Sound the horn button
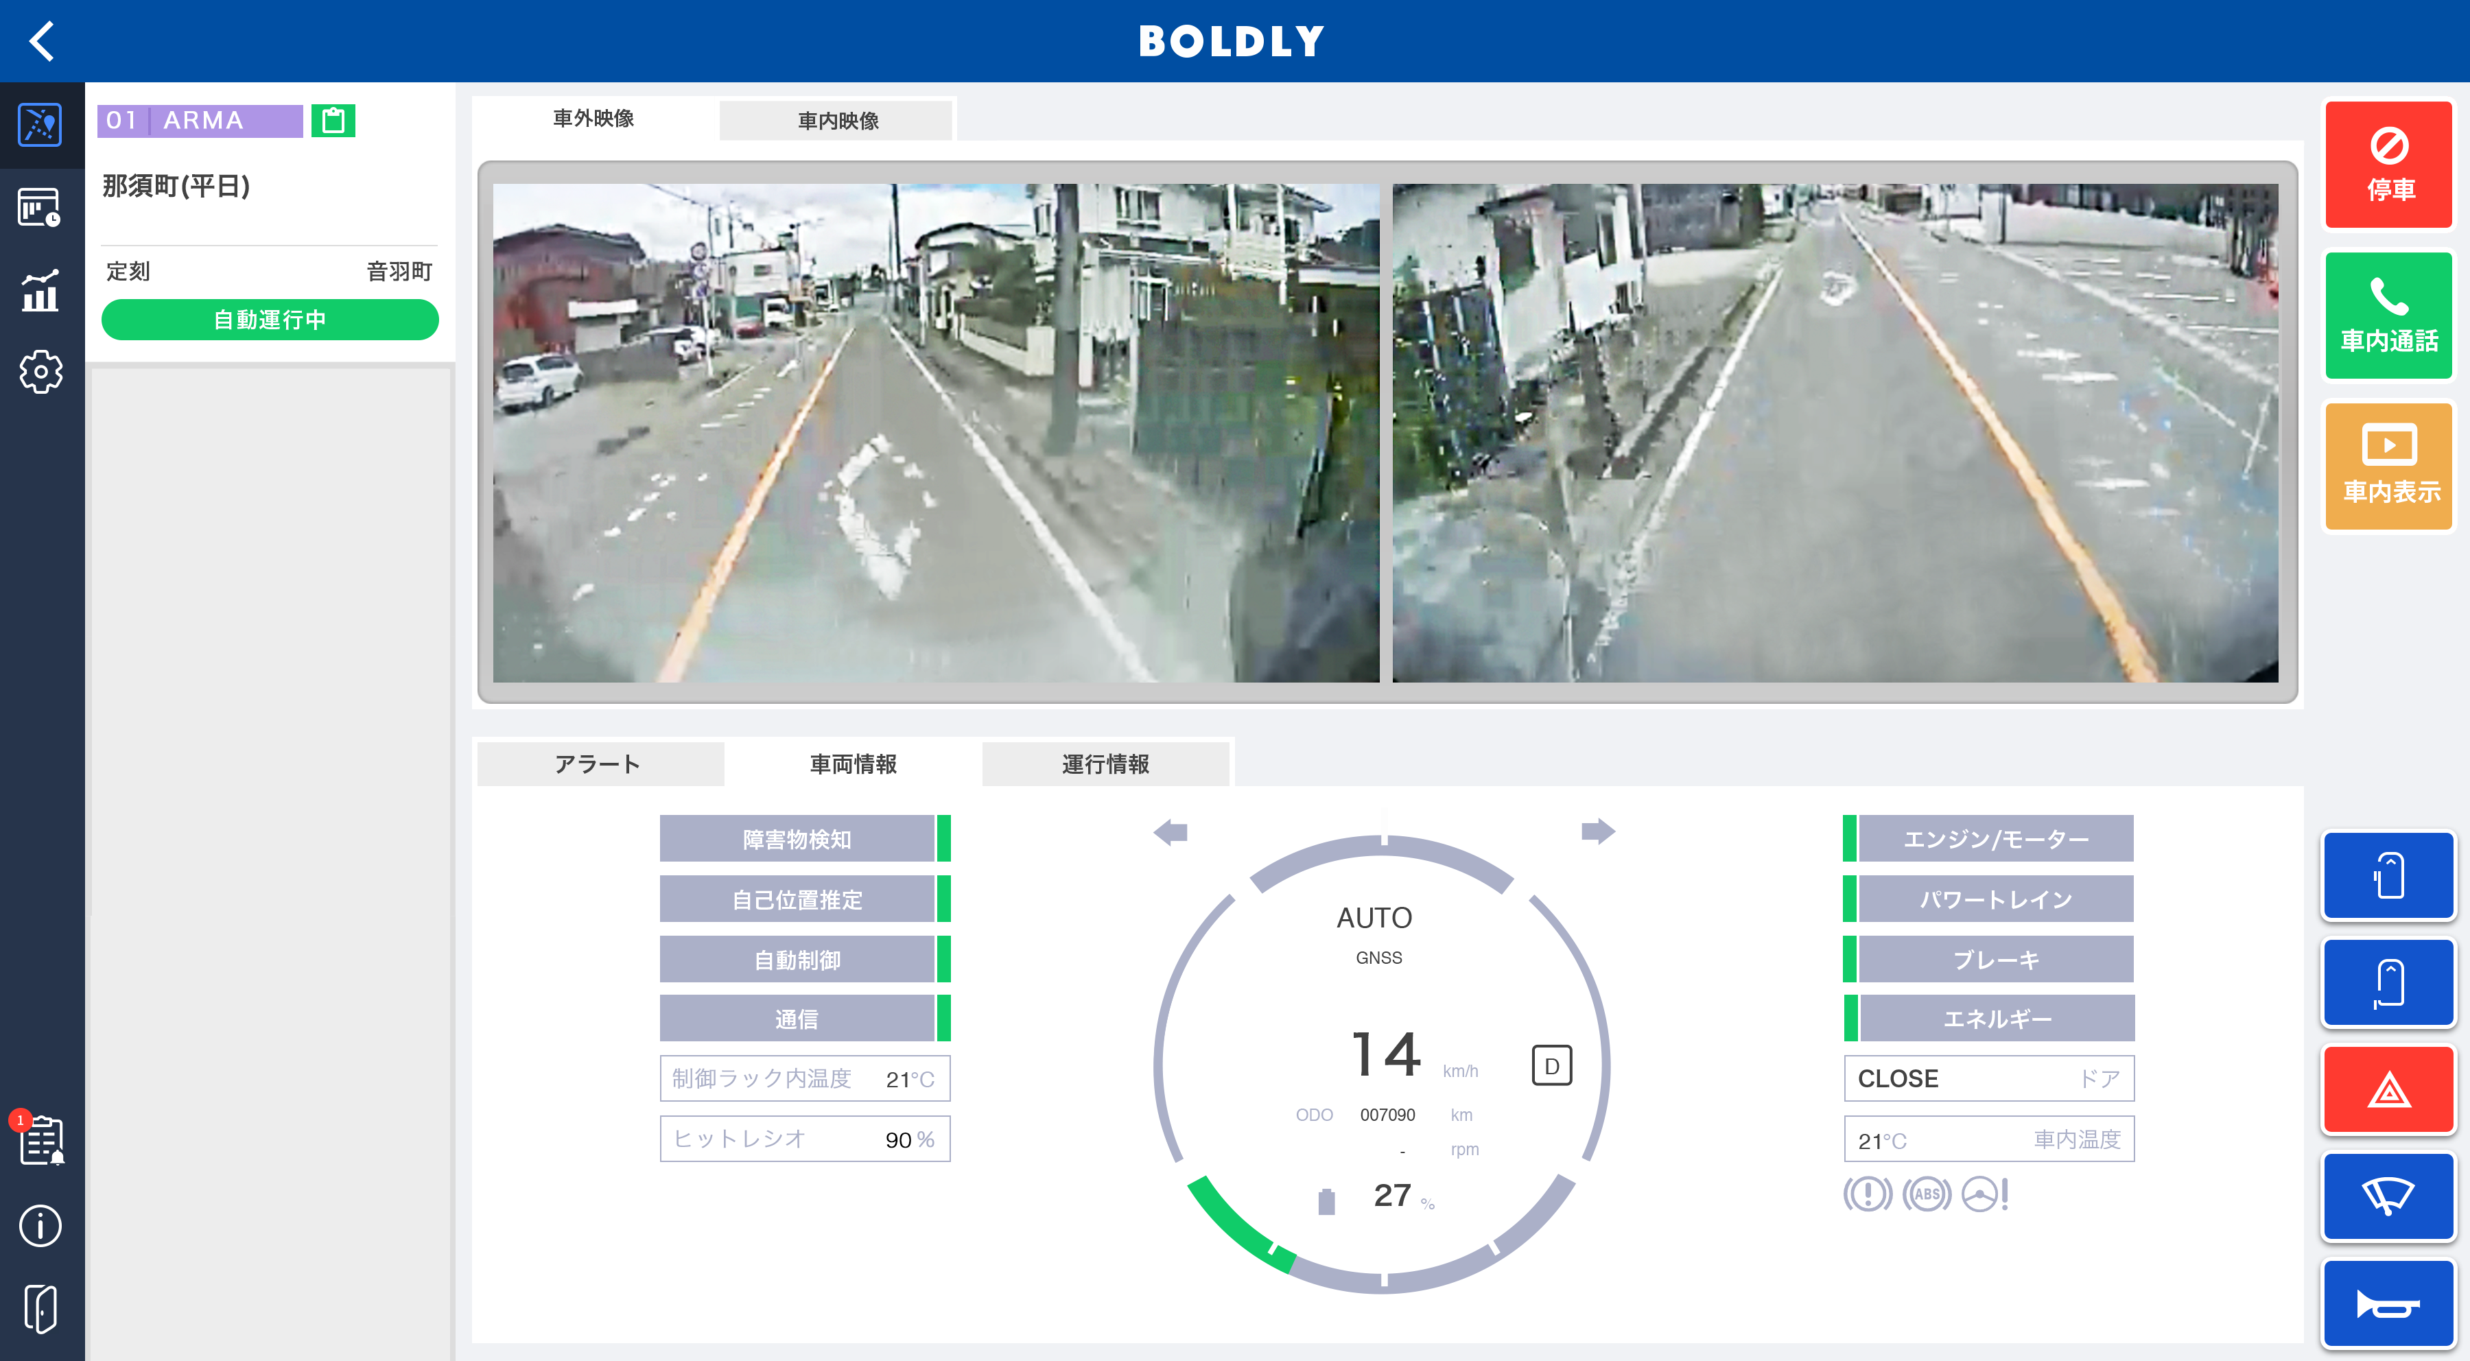This screenshot has height=1361, width=2470. point(2388,1305)
